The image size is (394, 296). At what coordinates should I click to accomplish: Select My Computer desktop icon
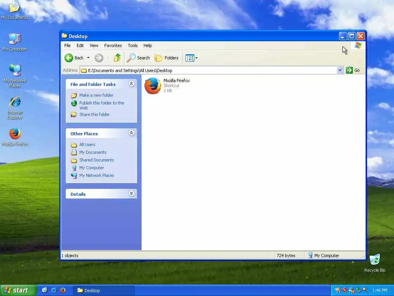[x=15, y=42]
